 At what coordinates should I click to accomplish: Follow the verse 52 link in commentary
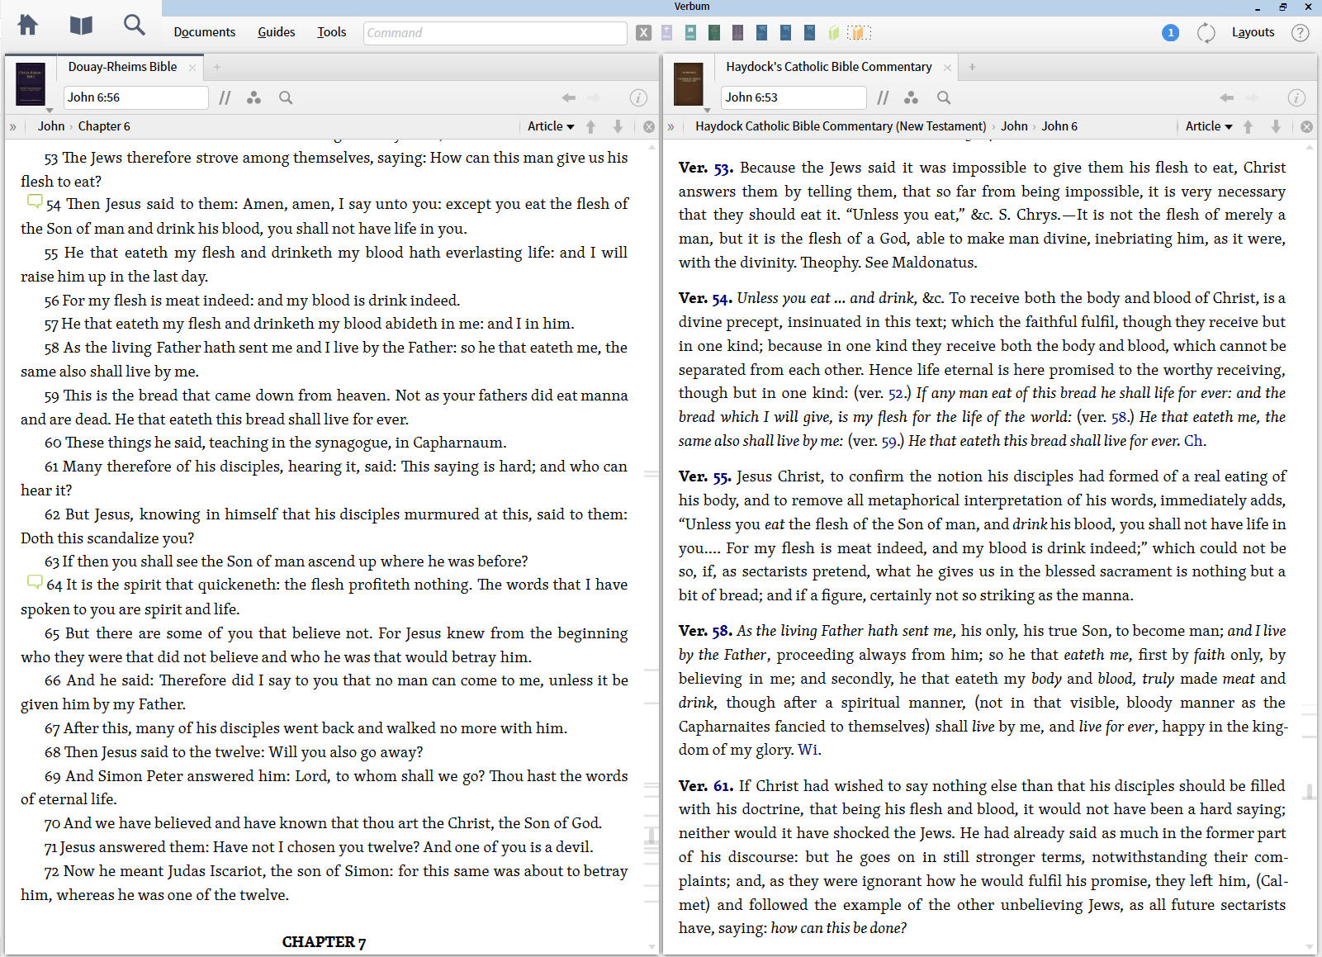pyautogui.click(x=895, y=394)
